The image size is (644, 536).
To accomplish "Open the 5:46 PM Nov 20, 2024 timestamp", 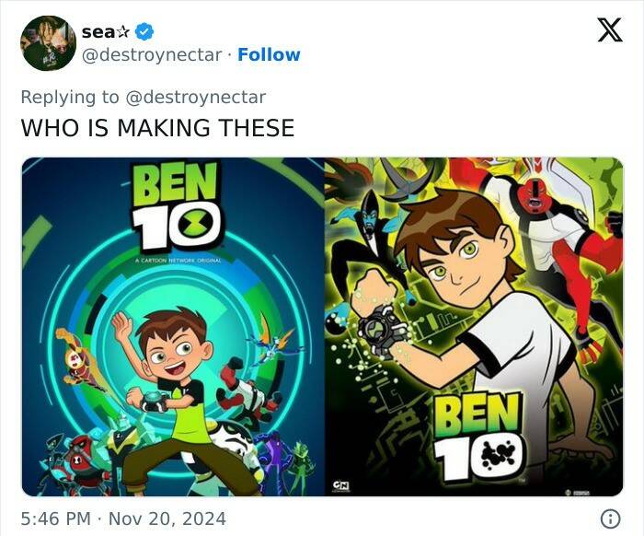I will 123,518.
